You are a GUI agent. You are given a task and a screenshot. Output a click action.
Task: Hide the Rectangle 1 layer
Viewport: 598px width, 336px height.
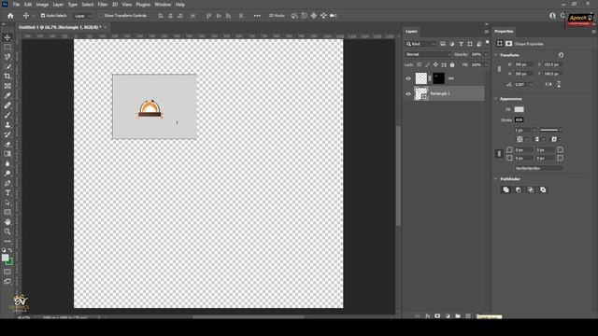pos(408,93)
